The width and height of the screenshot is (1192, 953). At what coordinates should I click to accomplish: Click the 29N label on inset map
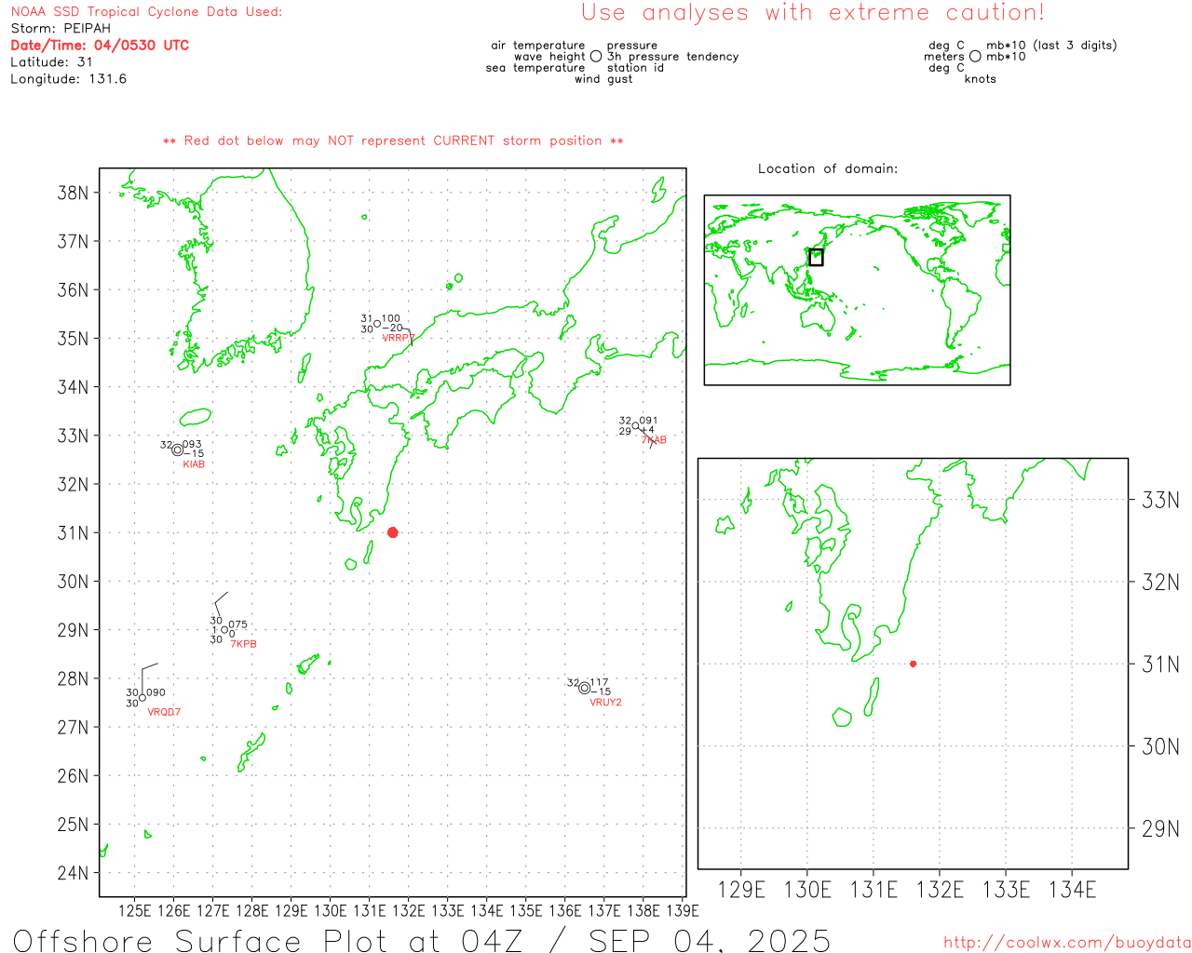pos(1160,828)
